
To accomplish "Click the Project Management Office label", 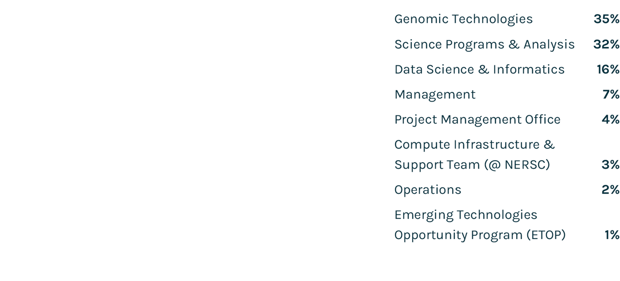I will pyautogui.click(x=477, y=120).
